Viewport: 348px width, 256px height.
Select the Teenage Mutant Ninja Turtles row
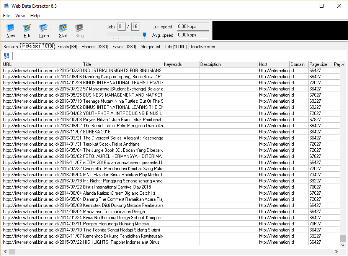click(x=171, y=101)
